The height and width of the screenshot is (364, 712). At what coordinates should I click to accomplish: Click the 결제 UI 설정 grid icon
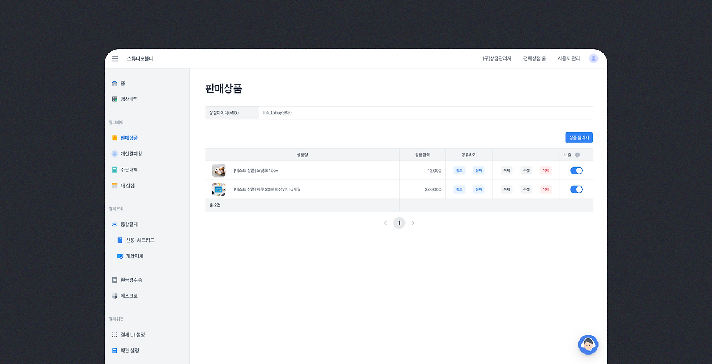[115, 335]
